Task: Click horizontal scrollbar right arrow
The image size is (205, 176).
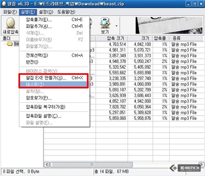Action: (x=201, y=164)
